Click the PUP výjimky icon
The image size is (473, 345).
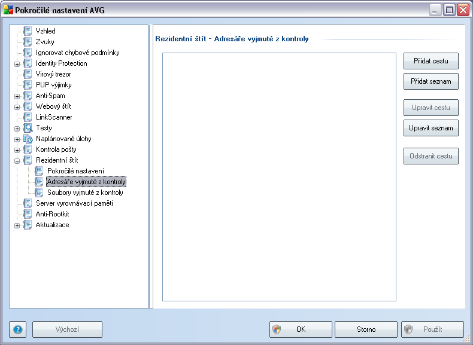[x=28, y=85]
